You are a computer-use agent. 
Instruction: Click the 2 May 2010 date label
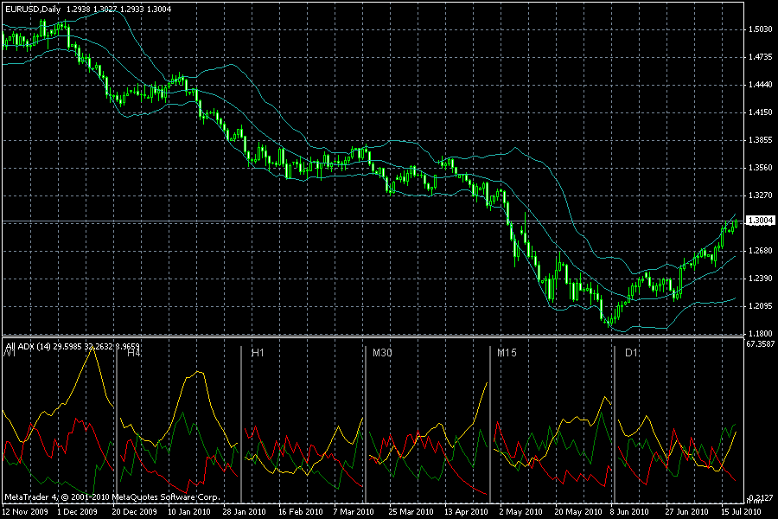tap(521, 511)
